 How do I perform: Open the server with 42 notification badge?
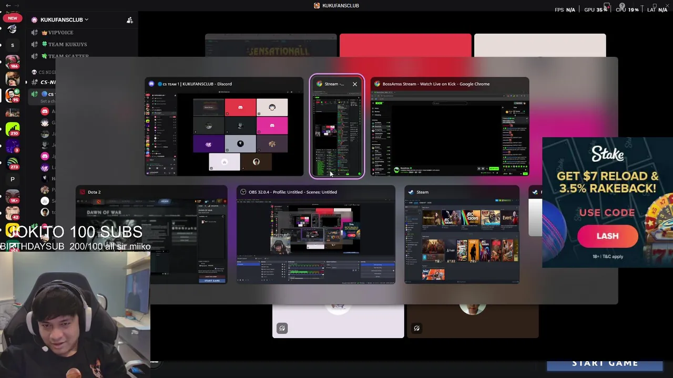(x=13, y=213)
